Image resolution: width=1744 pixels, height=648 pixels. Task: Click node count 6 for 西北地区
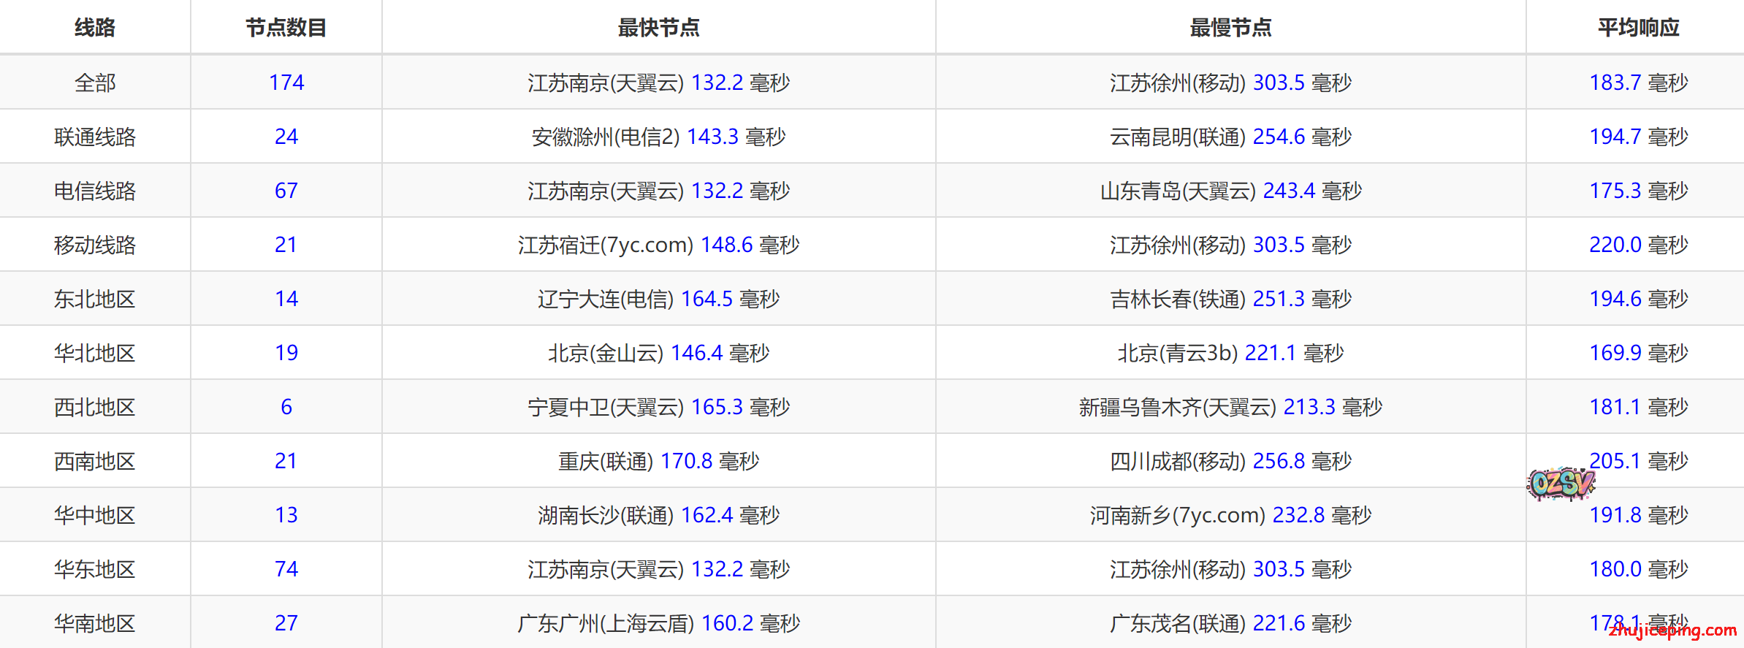286,407
